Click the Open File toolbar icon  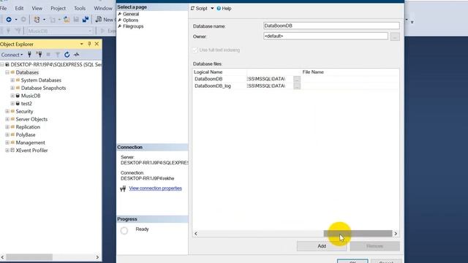[67, 20]
